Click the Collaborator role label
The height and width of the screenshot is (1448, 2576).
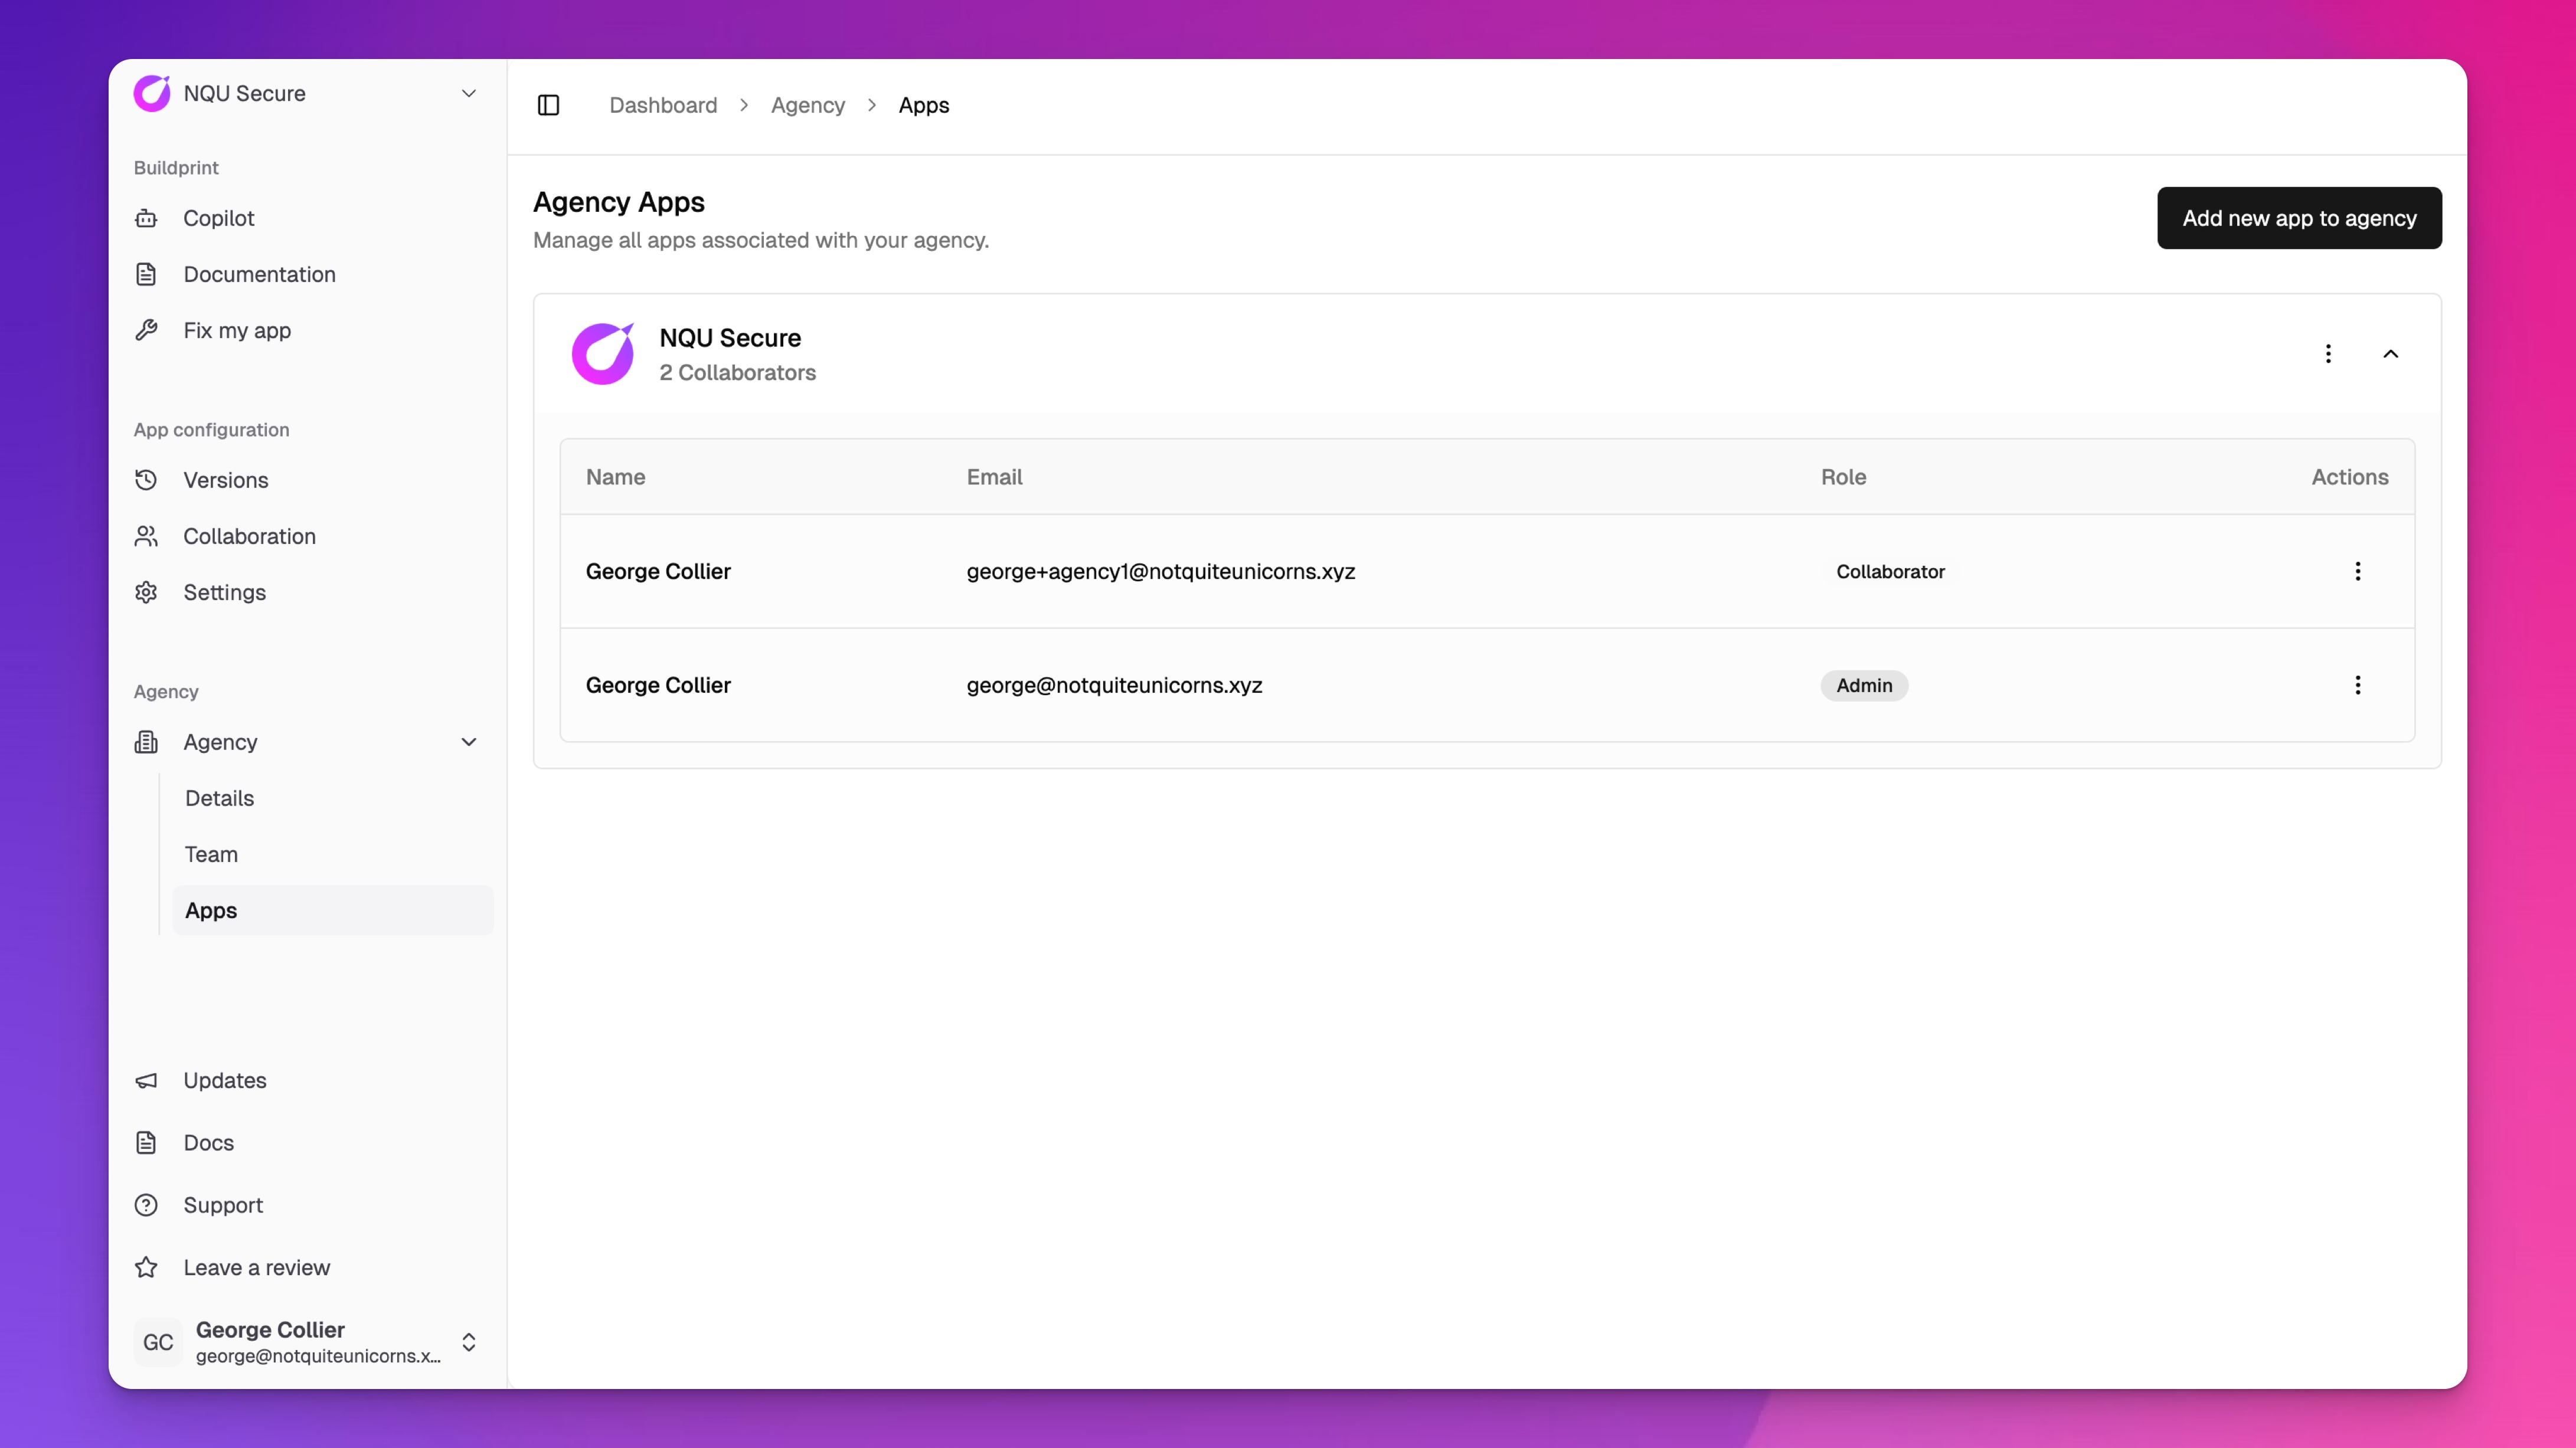[x=1890, y=571]
